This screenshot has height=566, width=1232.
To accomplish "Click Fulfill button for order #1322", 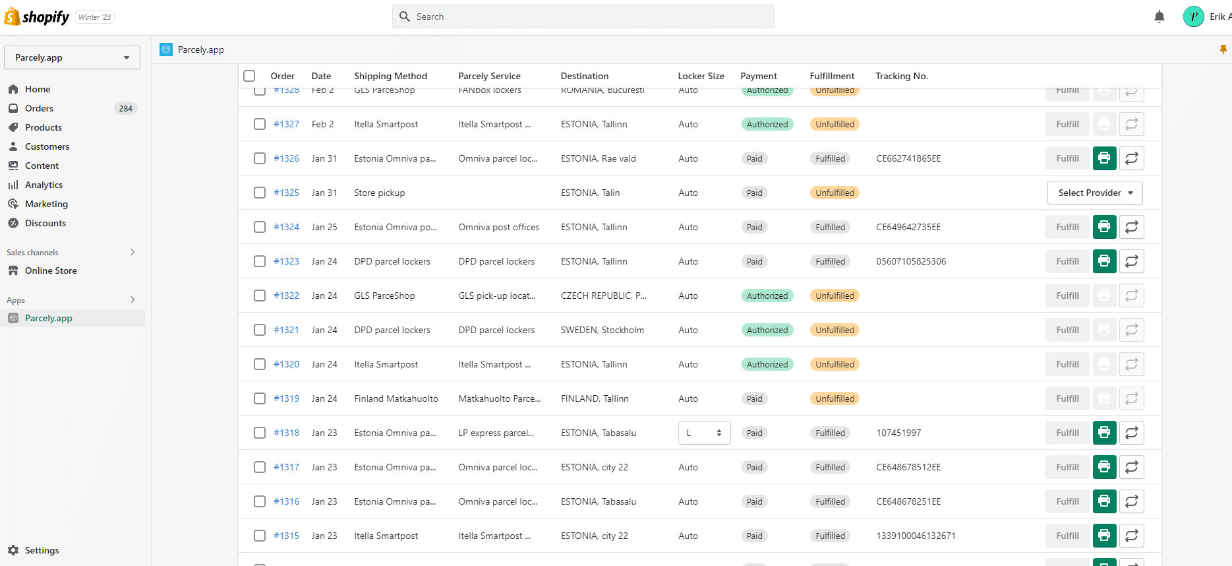I will tap(1067, 296).
